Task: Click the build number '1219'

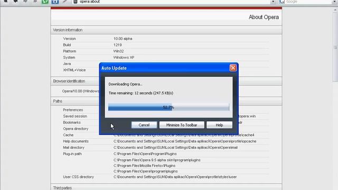Action: pos(117,45)
